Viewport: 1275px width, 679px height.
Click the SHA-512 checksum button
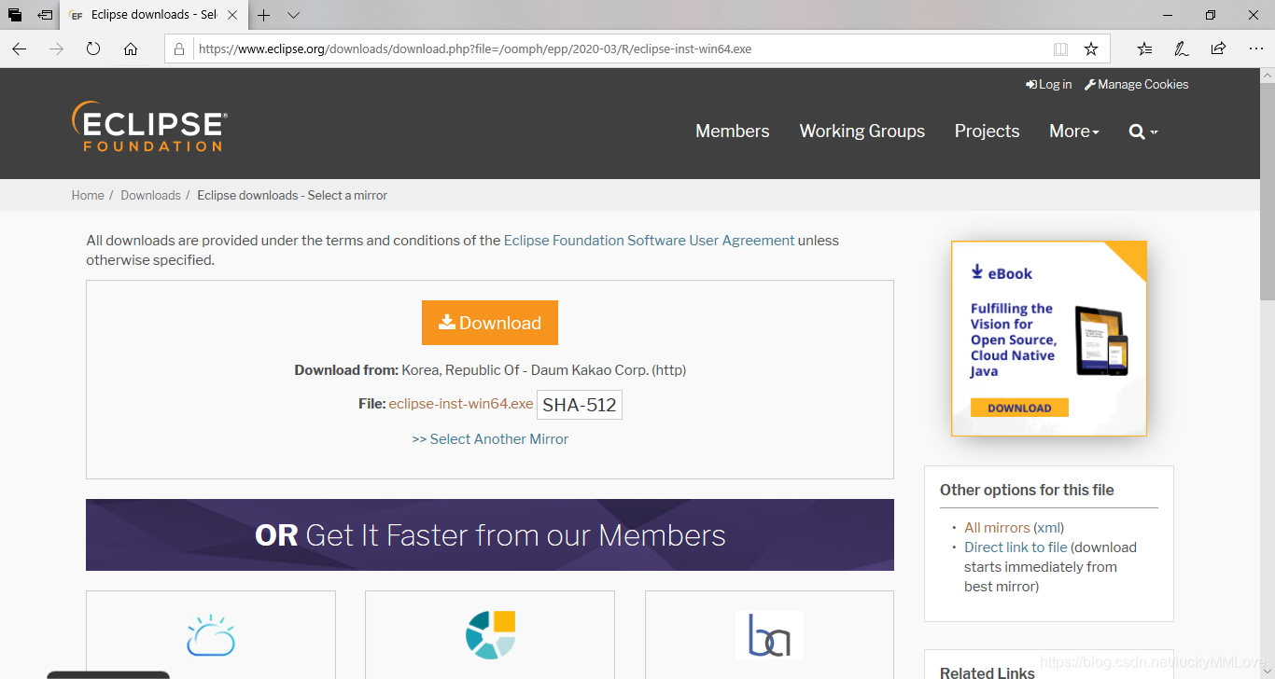click(580, 405)
